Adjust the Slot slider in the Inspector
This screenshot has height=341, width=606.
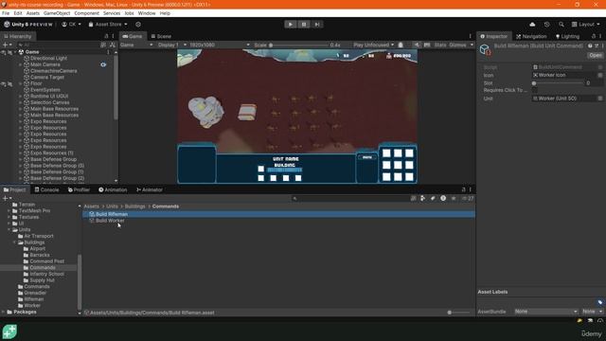point(559,83)
